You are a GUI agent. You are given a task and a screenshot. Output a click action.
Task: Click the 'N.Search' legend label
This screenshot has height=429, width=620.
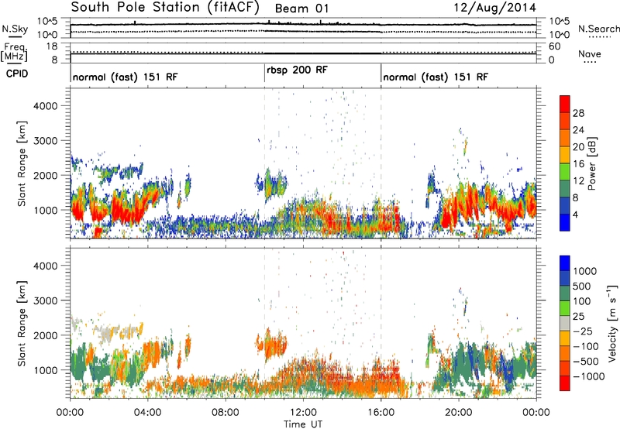pyautogui.click(x=598, y=29)
